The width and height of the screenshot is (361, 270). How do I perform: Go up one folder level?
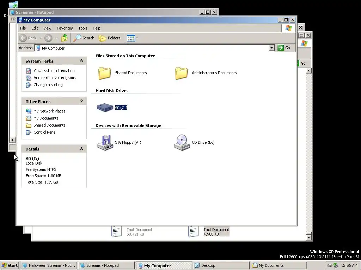65,38
